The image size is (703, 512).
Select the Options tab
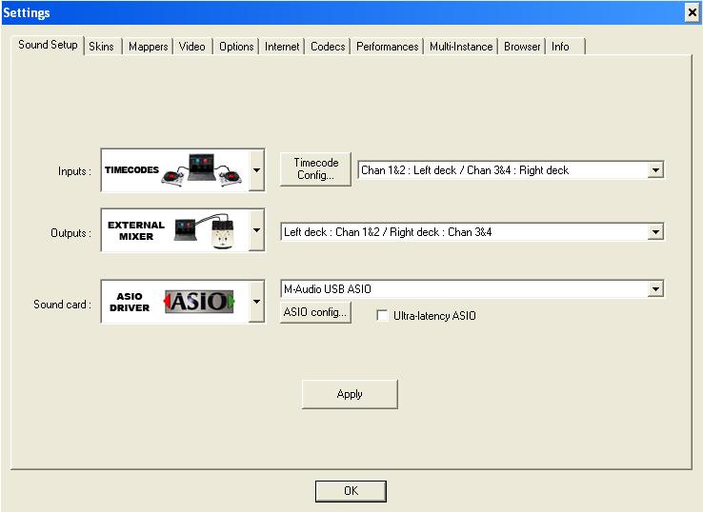click(236, 47)
